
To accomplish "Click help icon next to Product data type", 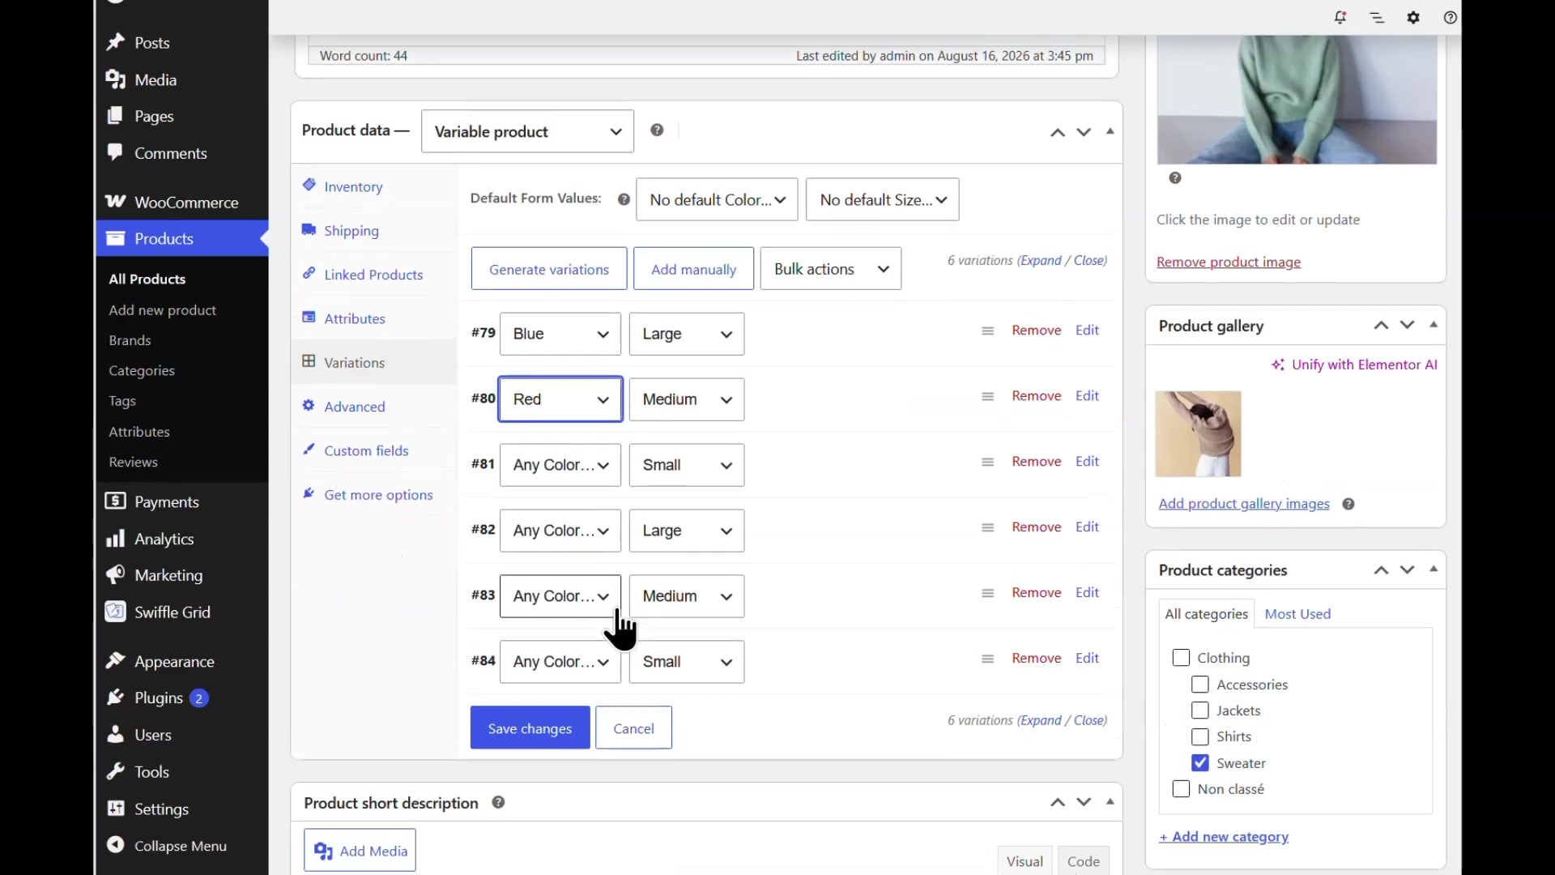I will (x=657, y=130).
